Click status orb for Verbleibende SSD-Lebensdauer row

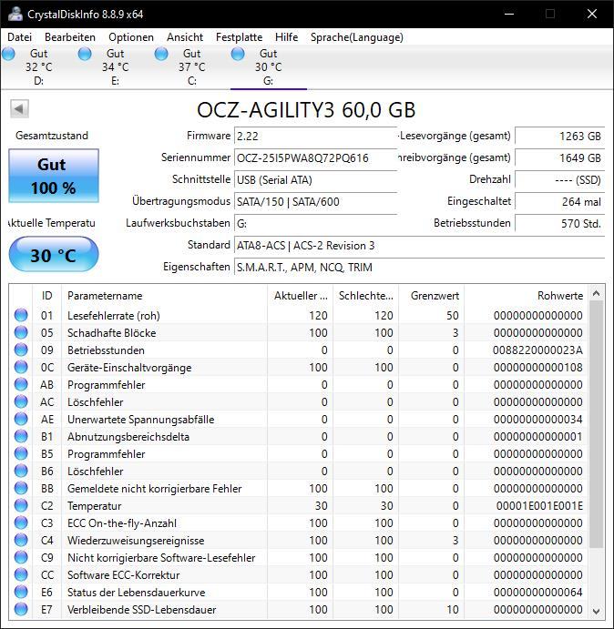pos(21,609)
